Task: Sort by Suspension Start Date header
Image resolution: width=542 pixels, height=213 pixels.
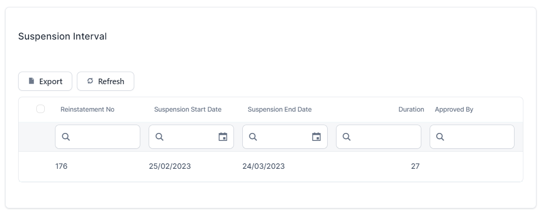Action: pos(188,109)
